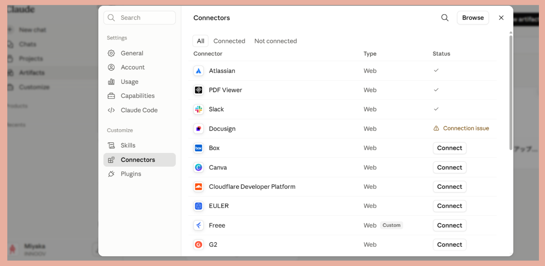Click Web type in the Canva row

pos(370,167)
